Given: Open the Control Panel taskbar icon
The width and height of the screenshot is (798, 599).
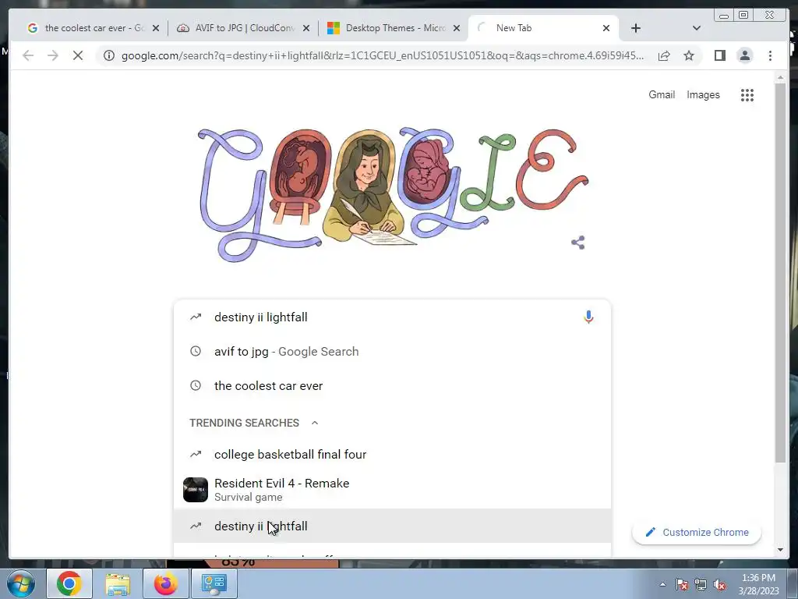Looking at the screenshot, I should (x=214, y=583).
